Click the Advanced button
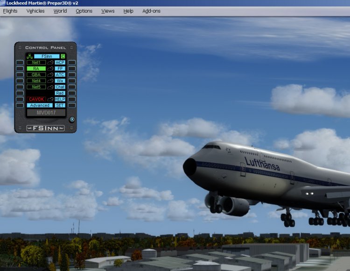The width and height of the screenshot is (350, 271). [40, 105]
